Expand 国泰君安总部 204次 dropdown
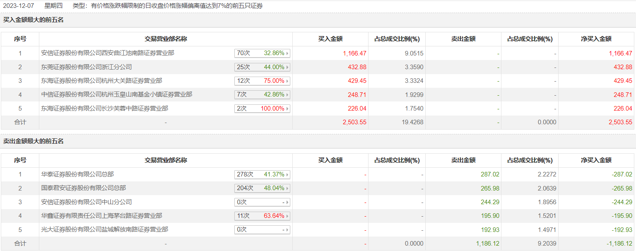Image resolution: width=636 pixels, height=251 pixels. (x=262, y=188)
